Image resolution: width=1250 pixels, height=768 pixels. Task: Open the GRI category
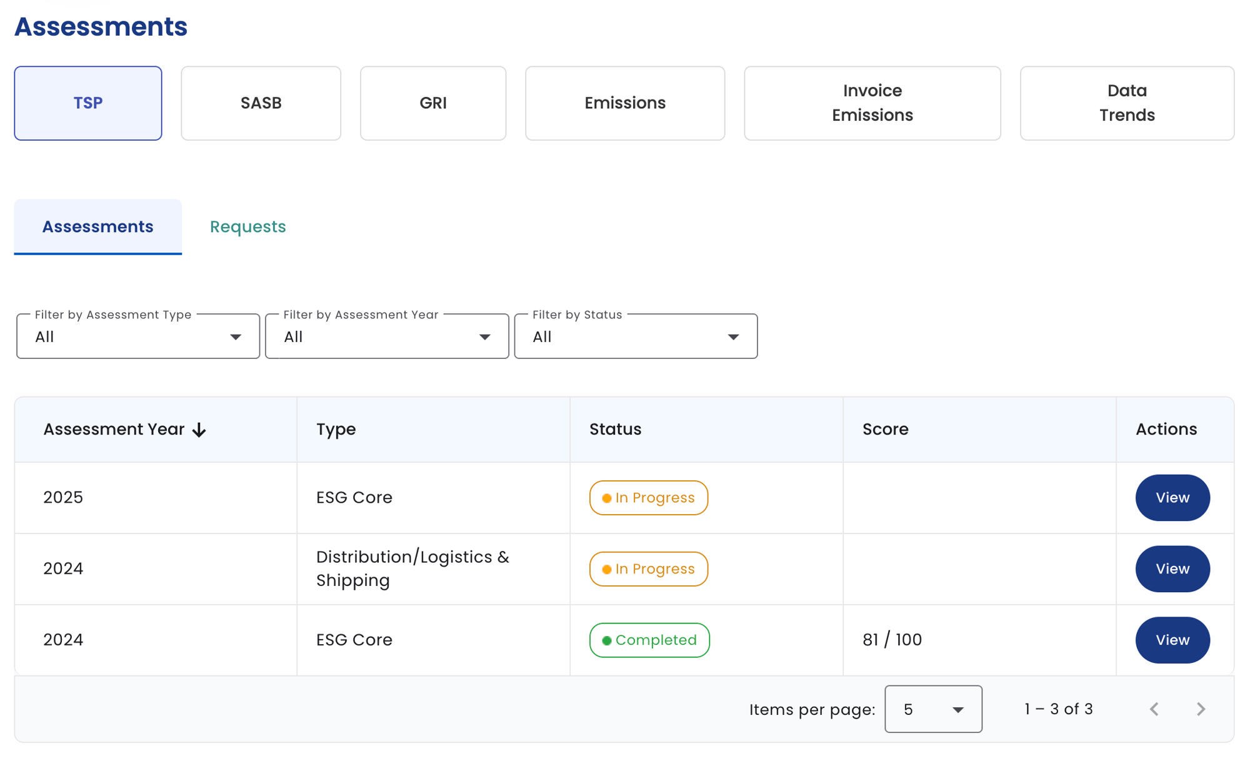[x=432, y=103]
